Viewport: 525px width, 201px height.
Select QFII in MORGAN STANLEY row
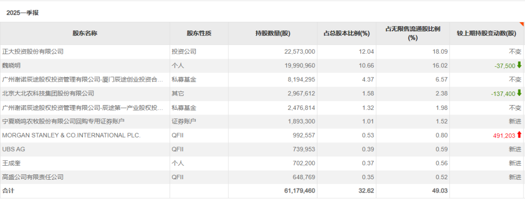coord(177,135)
